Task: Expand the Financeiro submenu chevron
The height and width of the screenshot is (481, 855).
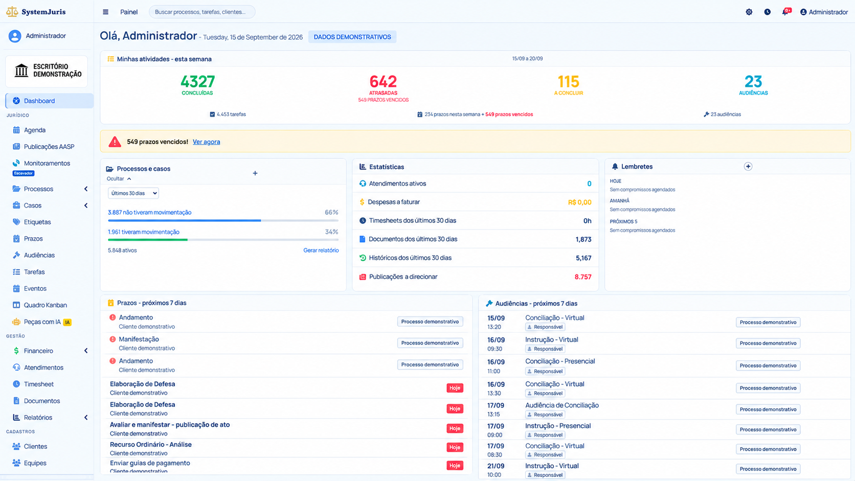Action: click(86, 351)
